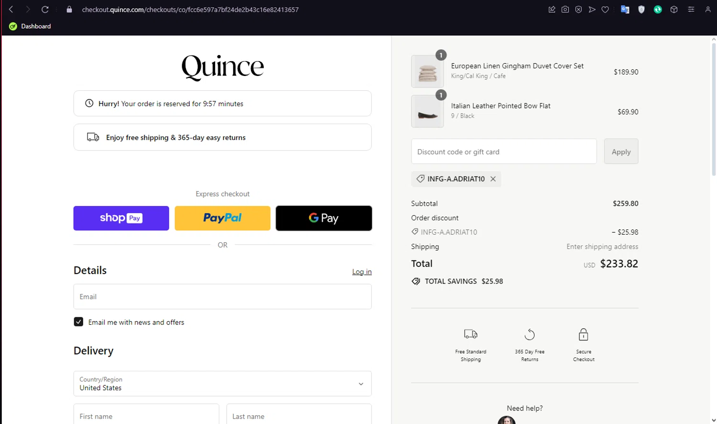Click the Need help? text
The width and height of the screenshot is (717, 424).
[524, 408]
